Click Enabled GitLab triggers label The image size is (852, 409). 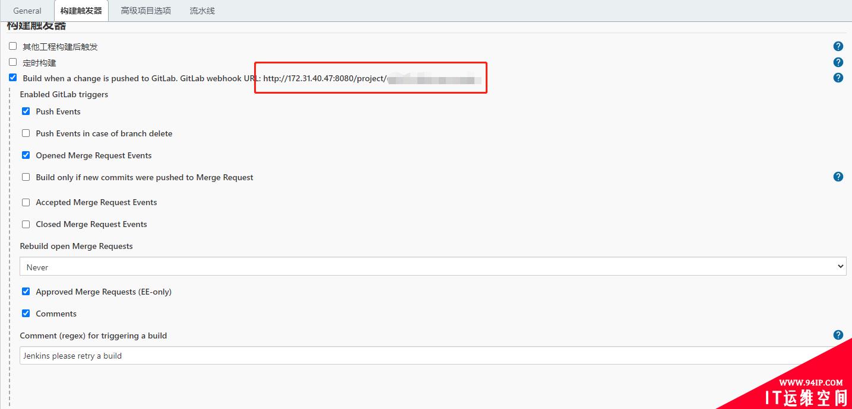point(64,94)
